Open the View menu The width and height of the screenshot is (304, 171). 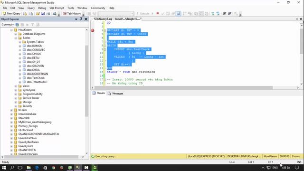(x=21, y=8)
